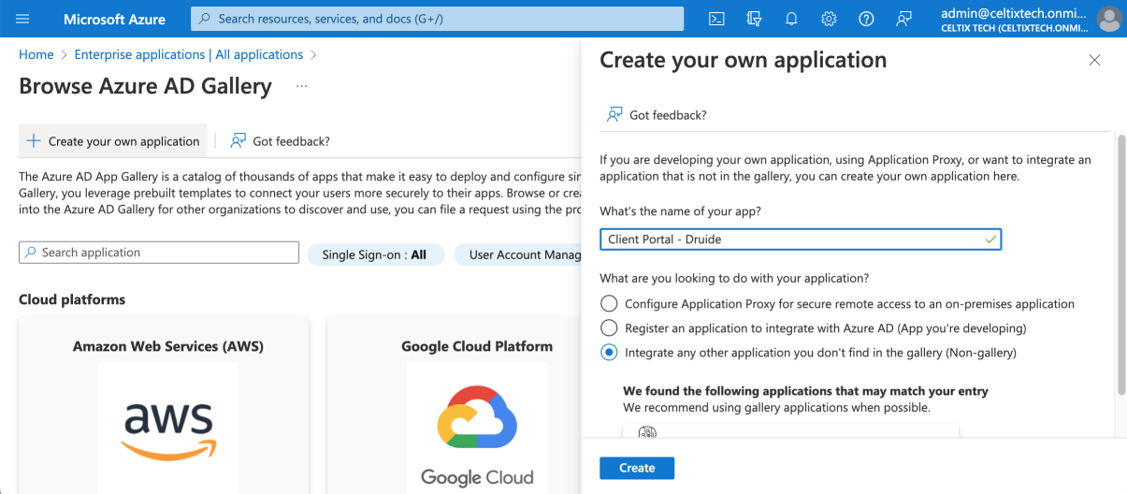This screenshot has width=1127, height=494.
Task: Go to Enterprise applications | All applications breadcrumb
Action: 189,55
